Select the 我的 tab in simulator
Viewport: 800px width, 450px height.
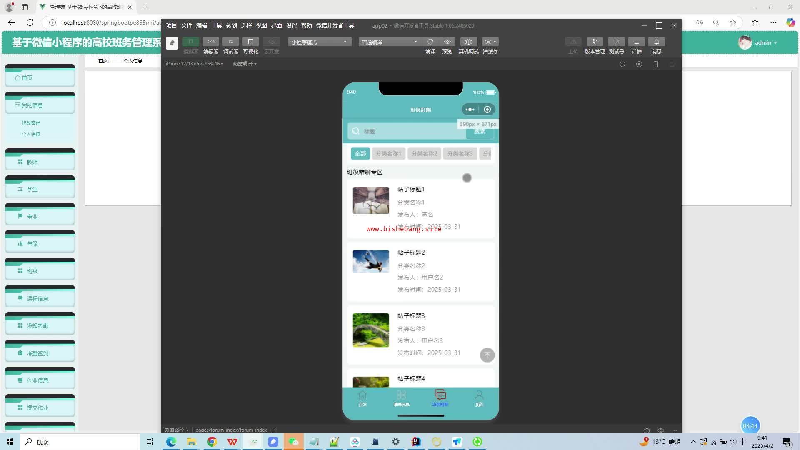pos(479,398)
